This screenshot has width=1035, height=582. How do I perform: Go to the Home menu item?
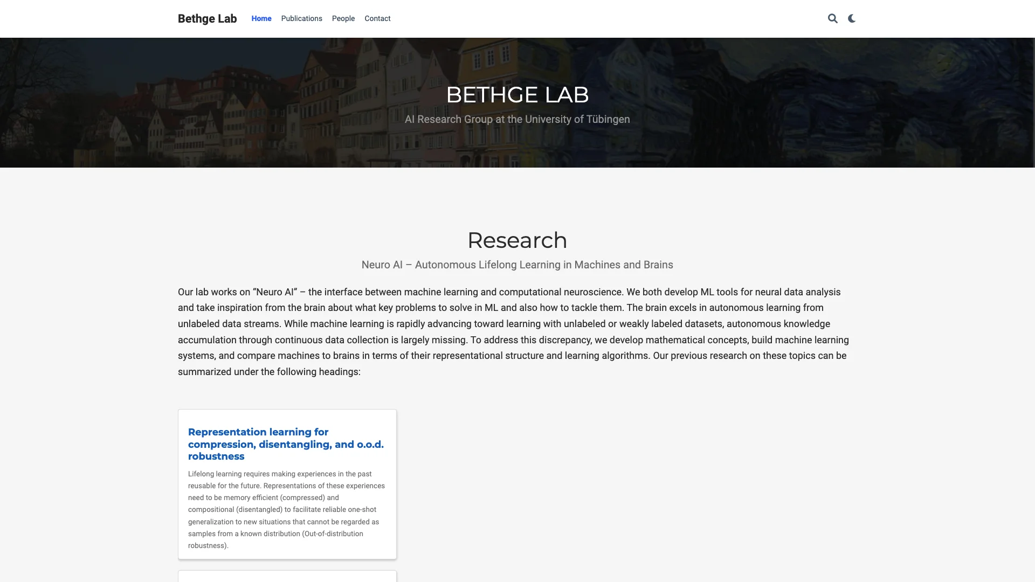261,18
